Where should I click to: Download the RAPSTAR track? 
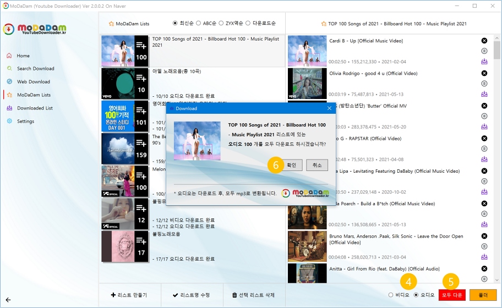click(x=484, y=159)
